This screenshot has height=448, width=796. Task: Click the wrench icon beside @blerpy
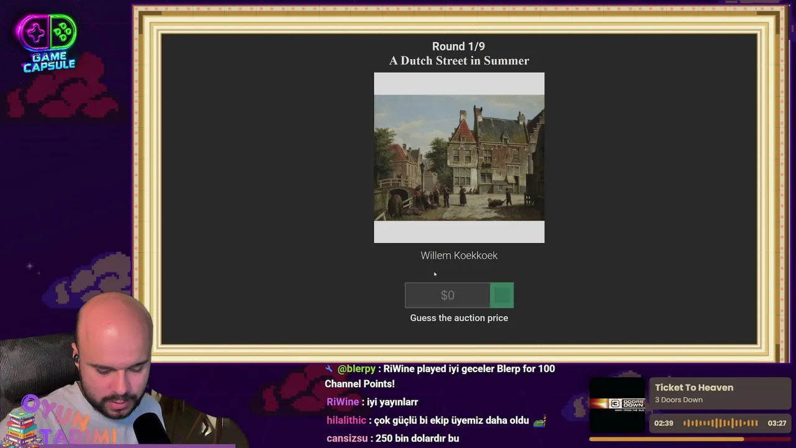point(329,369)
